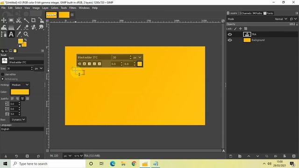Open the Tool Options panel tab menu
Screen dimensions: 299x168
pos(43,51)
